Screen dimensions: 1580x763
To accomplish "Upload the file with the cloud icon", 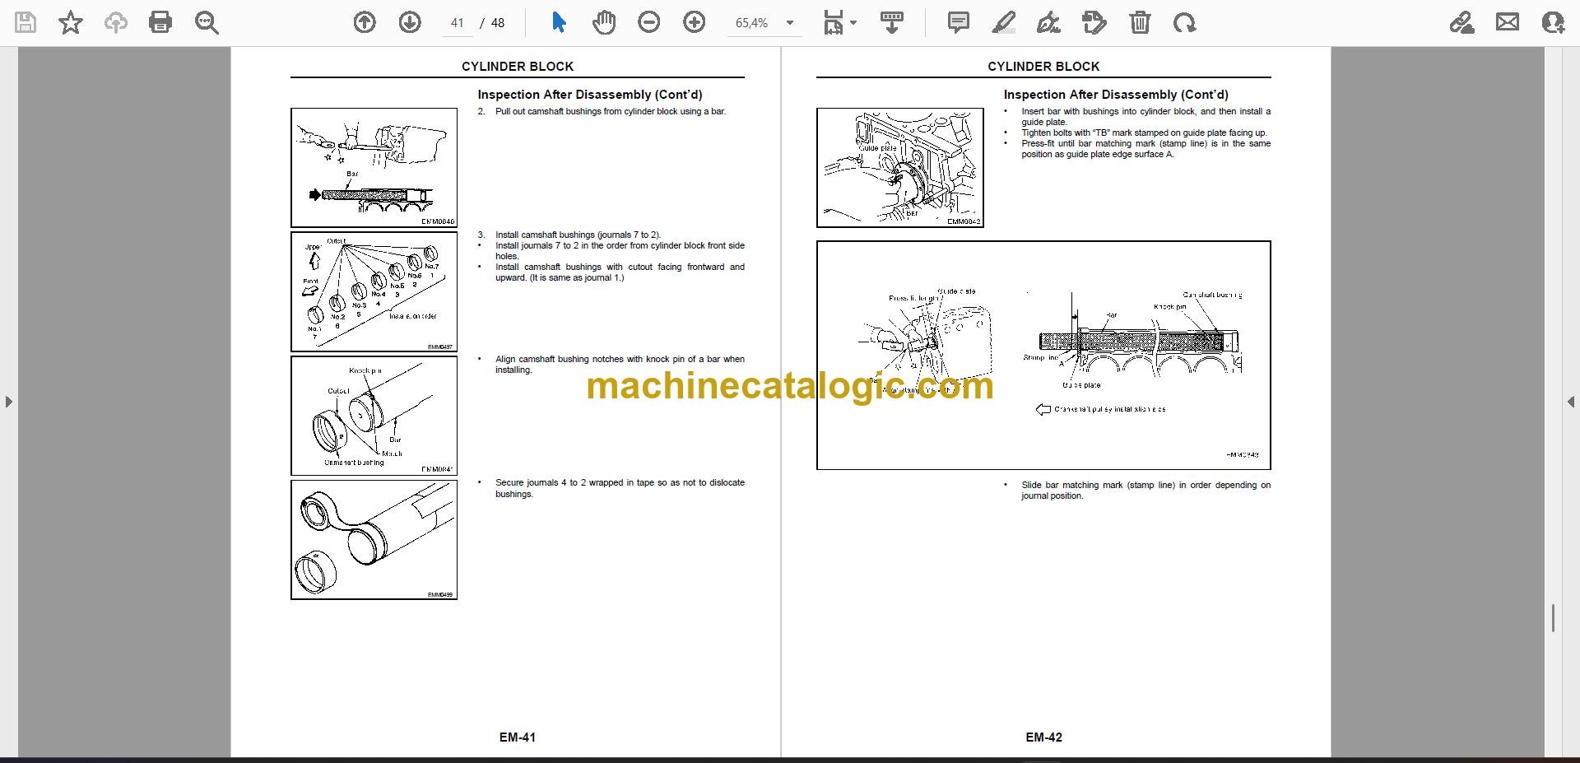I will [115, 23].
